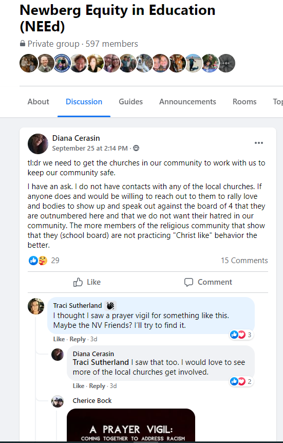Reply to Traci Sutherland's comment
This screenshot has width=283, height=443.
click(78, 339)
